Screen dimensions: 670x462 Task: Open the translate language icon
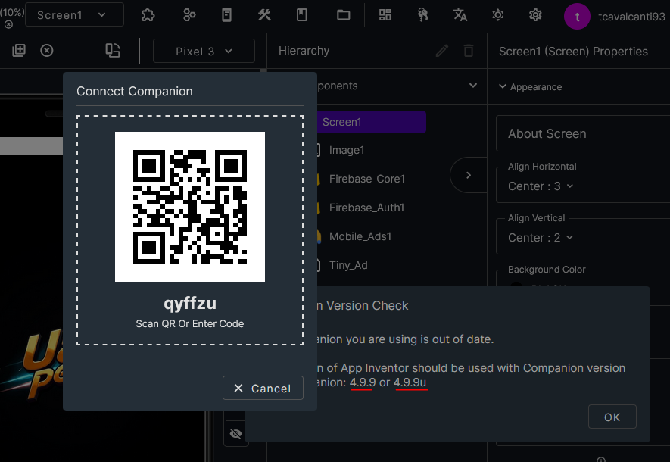(460, 15)
